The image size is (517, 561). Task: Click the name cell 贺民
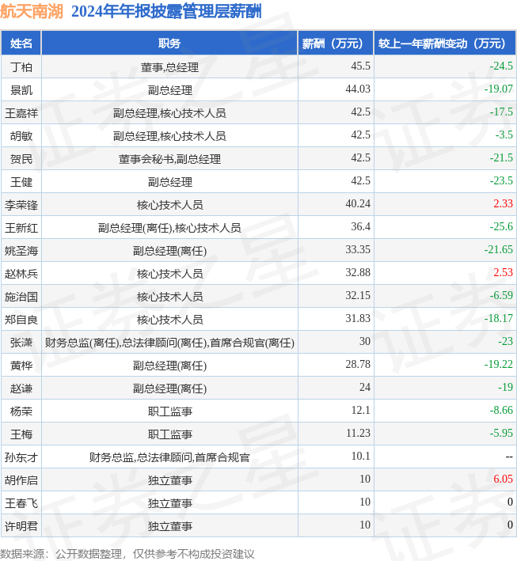pos(21,159)
